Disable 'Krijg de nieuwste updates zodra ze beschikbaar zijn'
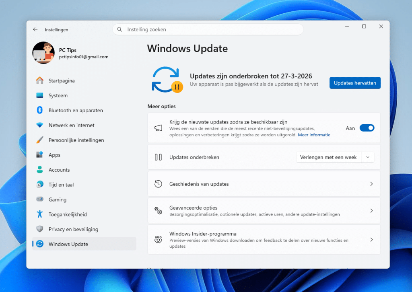The height and width of the screenshot is (292, 412). (367, 127)
